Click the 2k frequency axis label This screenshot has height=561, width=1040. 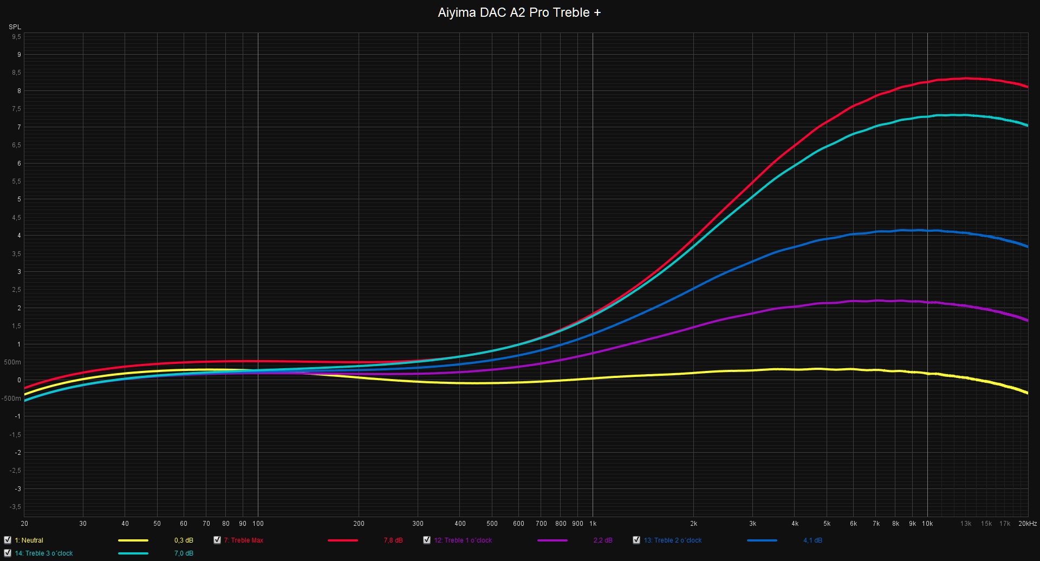point(693,524)
